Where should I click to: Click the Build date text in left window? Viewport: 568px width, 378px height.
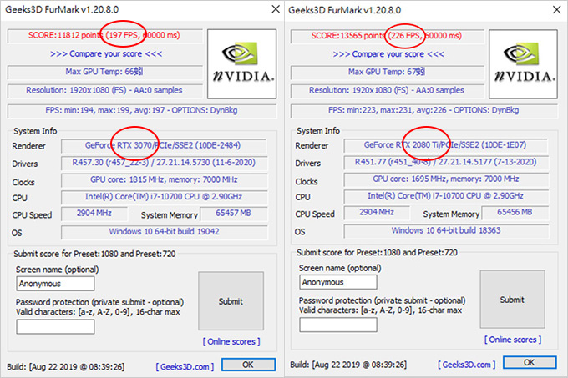click(x=65, y=367)
